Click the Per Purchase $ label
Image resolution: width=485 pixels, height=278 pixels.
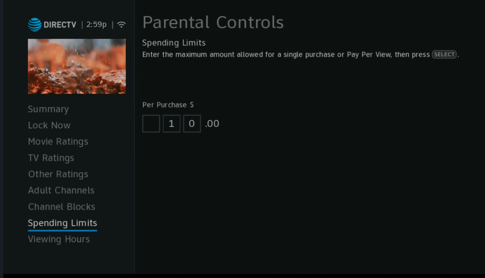click(x=168, y=105)
